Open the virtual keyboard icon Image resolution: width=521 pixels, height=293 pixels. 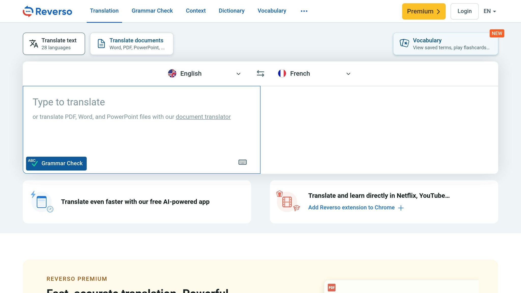(x=242, y=162)
